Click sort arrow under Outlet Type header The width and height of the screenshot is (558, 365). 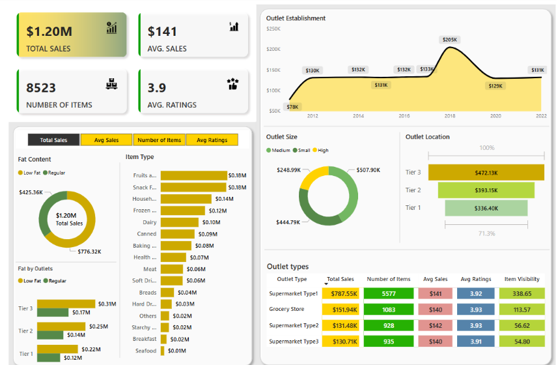click(326, 284)
